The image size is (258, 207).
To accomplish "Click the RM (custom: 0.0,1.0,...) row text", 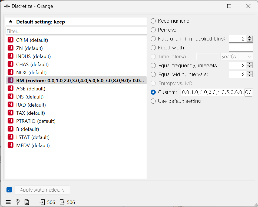I will [80, 81].
